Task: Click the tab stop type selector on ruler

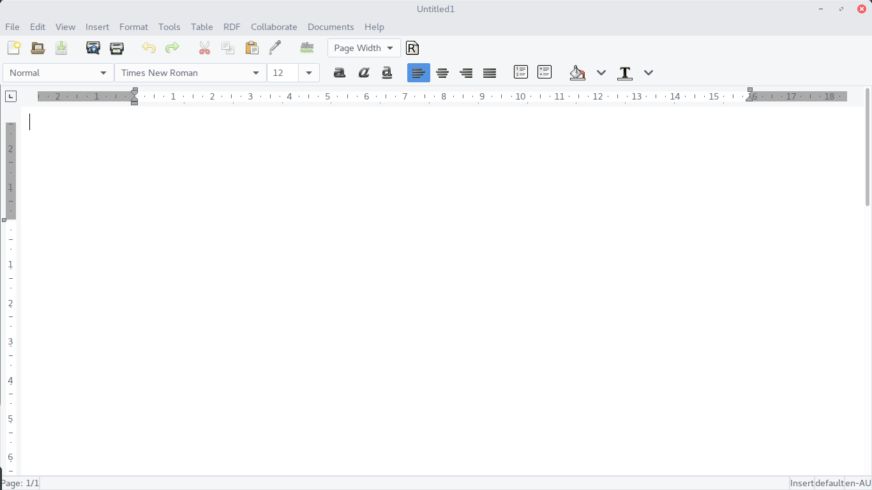Action: 10,96
